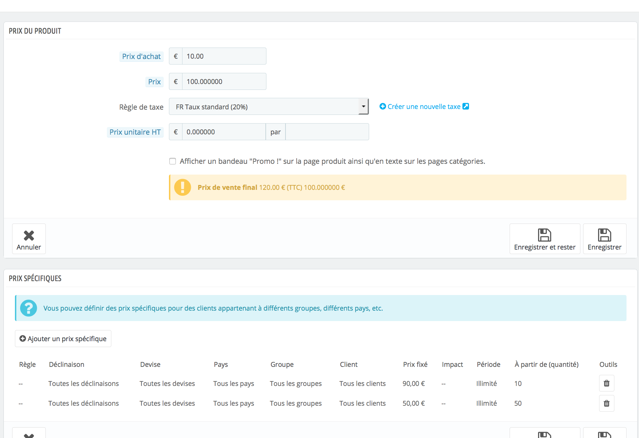
Task: Delete the 50,00 € specific price row
Action: point(606,403)
